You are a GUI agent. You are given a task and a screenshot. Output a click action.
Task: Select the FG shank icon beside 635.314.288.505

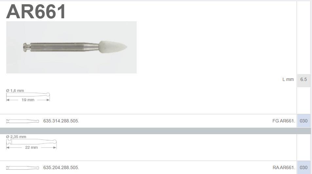[x=23, y=121]
